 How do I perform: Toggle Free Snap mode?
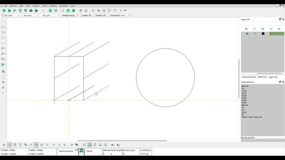[9, 145]
